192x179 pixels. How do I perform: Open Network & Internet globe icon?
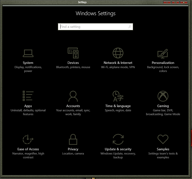click(x=118, y=53)
